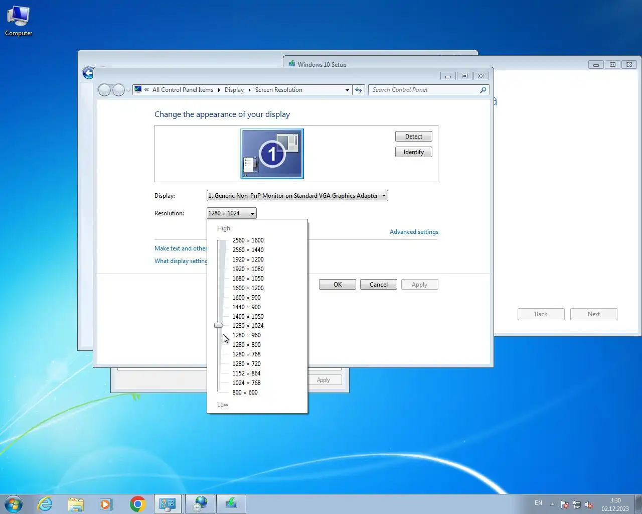Open network status tray icon
642x514 pixels.
(x=577, y=504)
